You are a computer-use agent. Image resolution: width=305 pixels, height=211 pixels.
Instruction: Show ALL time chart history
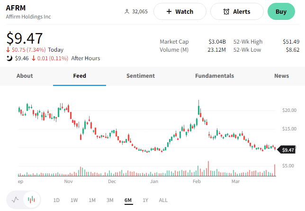coord(163,200)
